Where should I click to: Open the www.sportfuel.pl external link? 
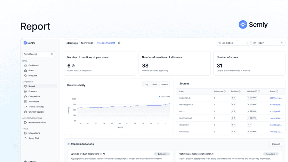[106, 43]
